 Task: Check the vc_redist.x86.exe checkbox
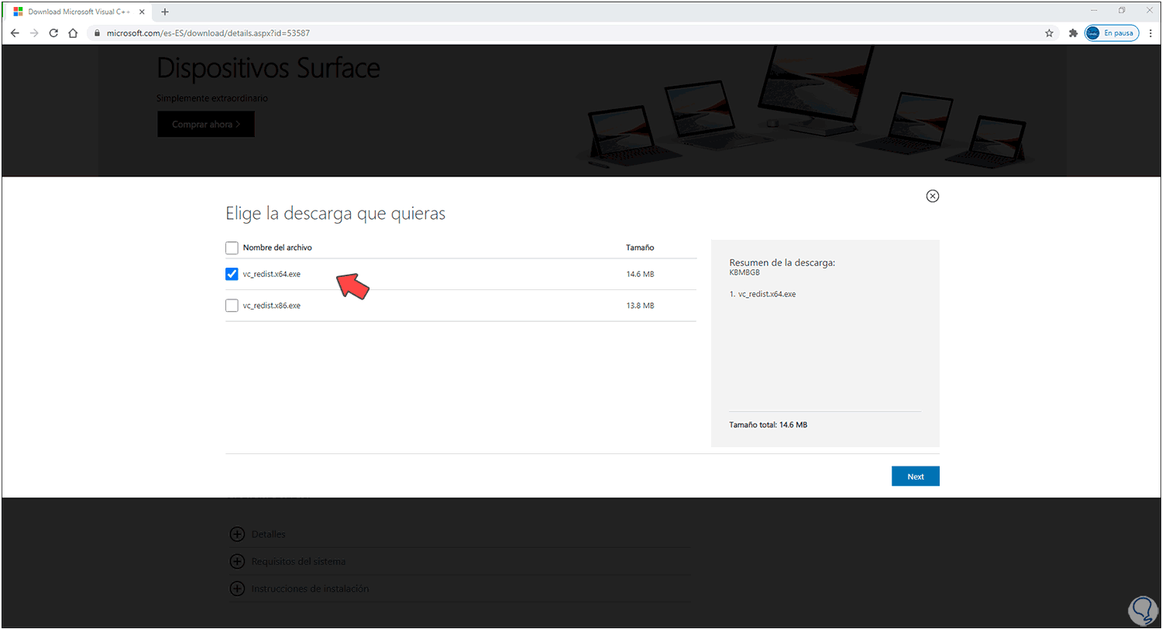pyautogui.click(x=232, y=306)
